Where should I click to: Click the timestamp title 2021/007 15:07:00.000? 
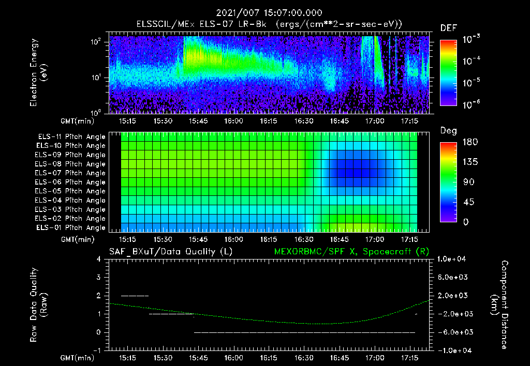click(x=269, y=13)
